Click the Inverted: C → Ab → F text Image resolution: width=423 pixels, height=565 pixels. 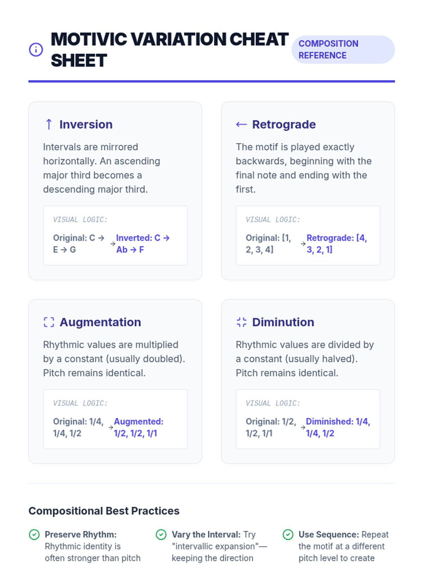click(143, 244)
